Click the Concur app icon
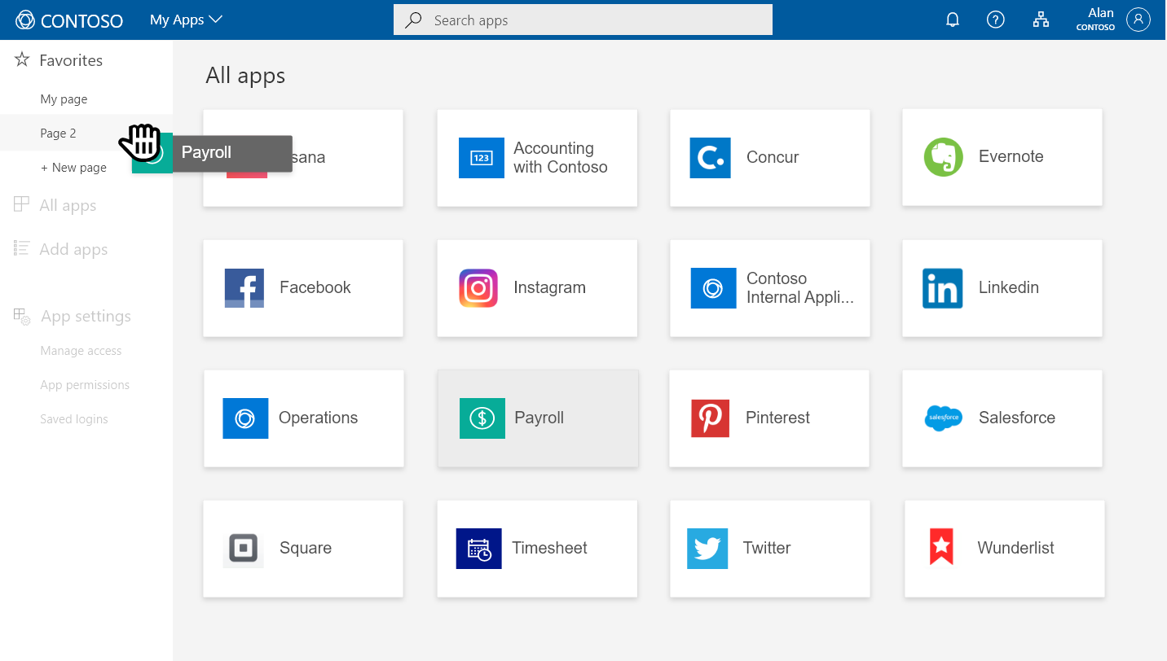Screen dimensions: 1167x661 tap(710, 158)
